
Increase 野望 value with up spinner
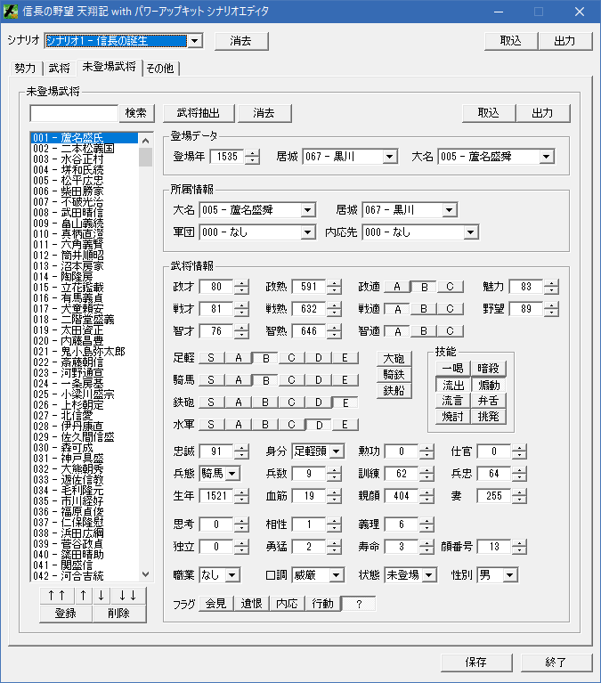pyautogui.click(x=551, y=305)
